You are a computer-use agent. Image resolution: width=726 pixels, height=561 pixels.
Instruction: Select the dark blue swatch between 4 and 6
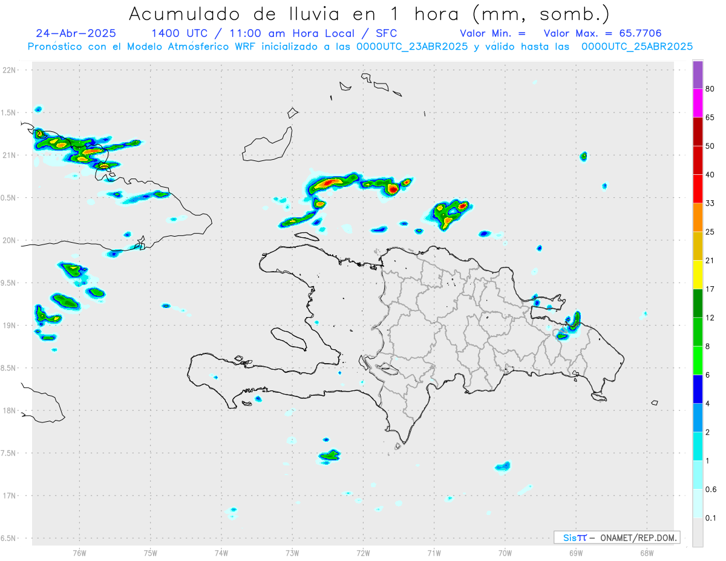[x=698, y=389]
